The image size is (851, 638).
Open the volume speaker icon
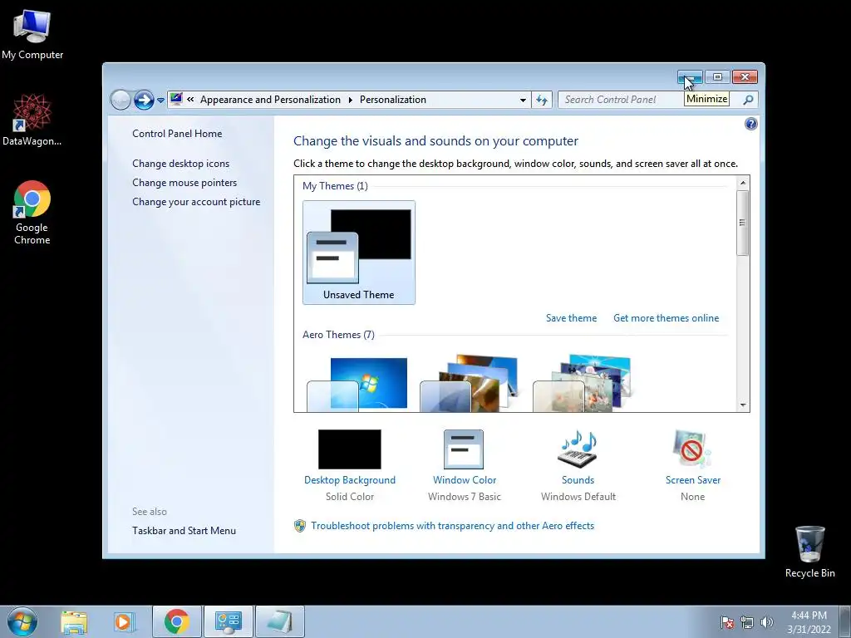click(x=767, y=622)
